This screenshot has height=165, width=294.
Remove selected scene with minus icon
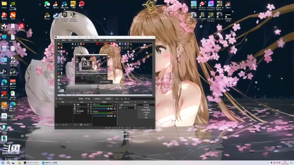pyautogui.click(x=59, y=125)
